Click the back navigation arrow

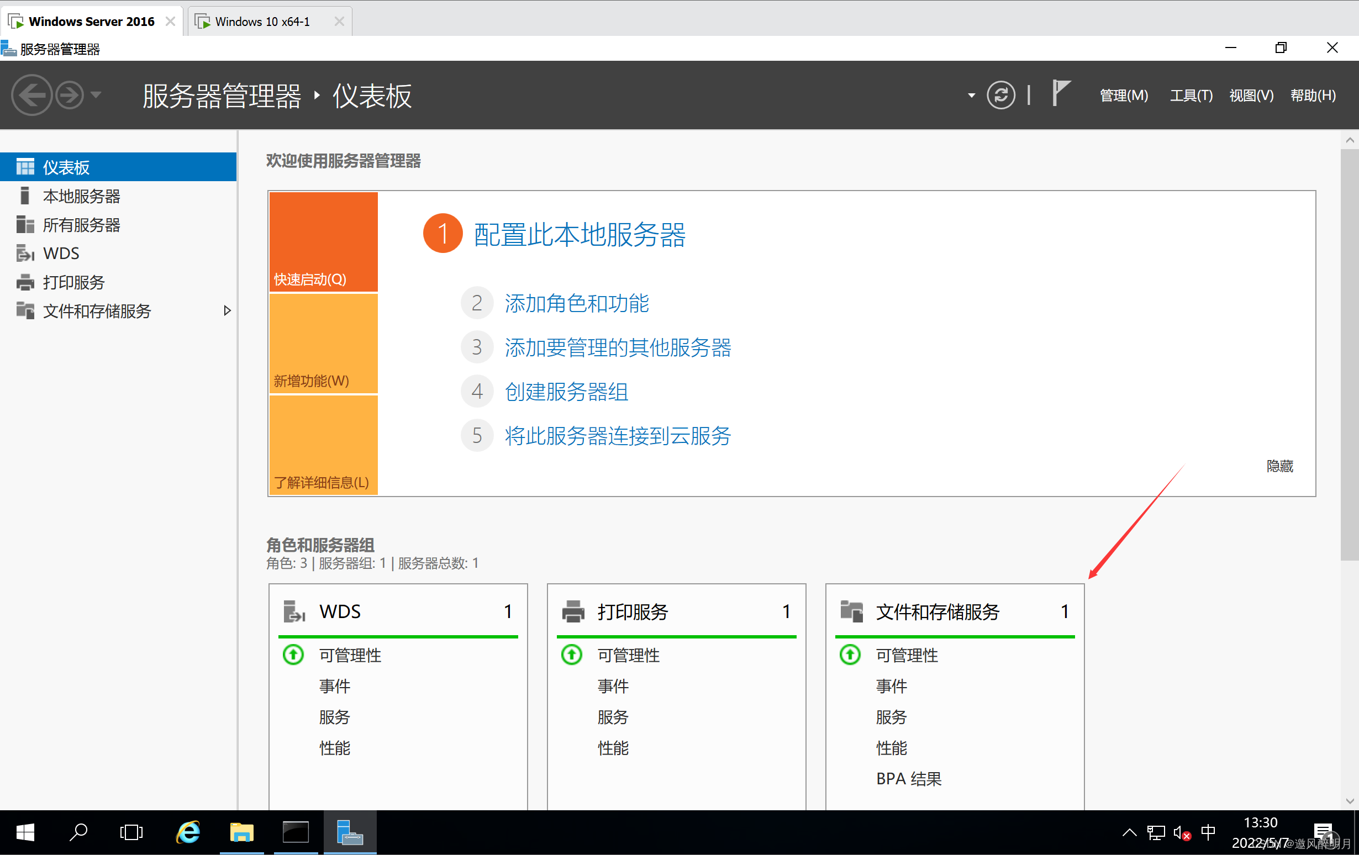click(31, 96)
